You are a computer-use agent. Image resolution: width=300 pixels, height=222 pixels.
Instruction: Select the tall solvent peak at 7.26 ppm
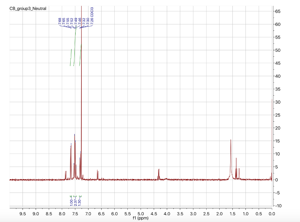(x=81, y=88)
